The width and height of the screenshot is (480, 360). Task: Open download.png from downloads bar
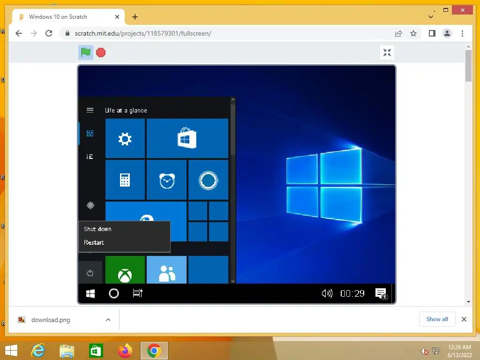tap(51, 320)
